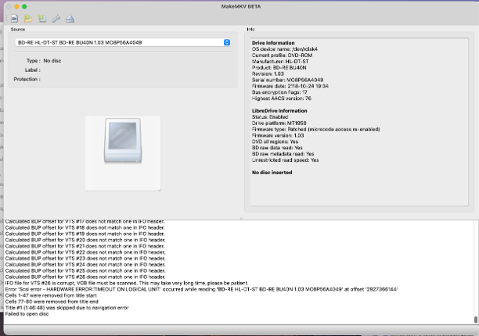Click the large optical drive image
This screenshot has width=479, height=336.
123,153
